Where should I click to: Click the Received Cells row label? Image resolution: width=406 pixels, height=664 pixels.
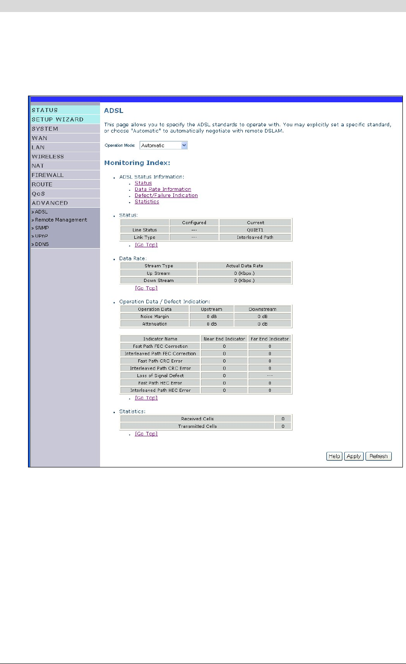pos(197,419)
